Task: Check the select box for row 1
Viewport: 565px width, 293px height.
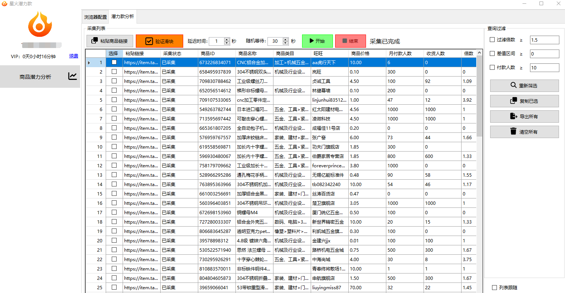Action: pyautogui.click(x=114, y=62)
